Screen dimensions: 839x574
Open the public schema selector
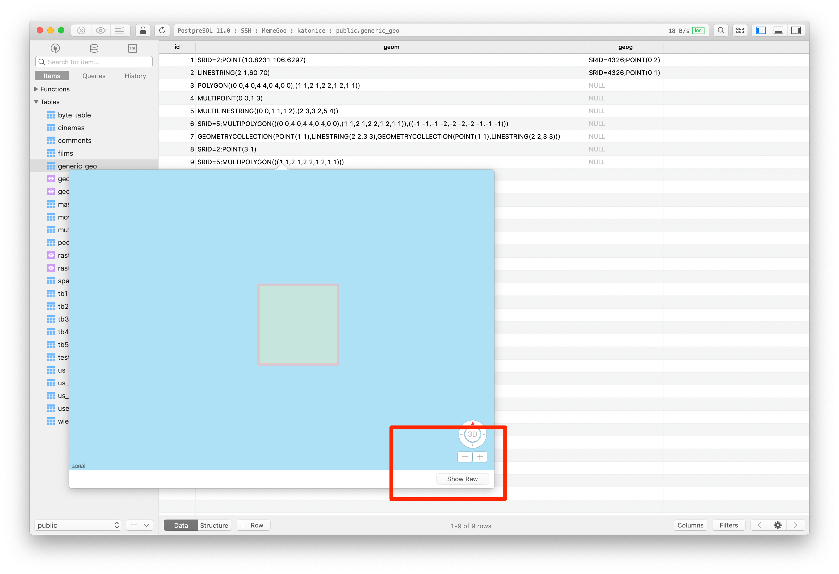[78, 525]
